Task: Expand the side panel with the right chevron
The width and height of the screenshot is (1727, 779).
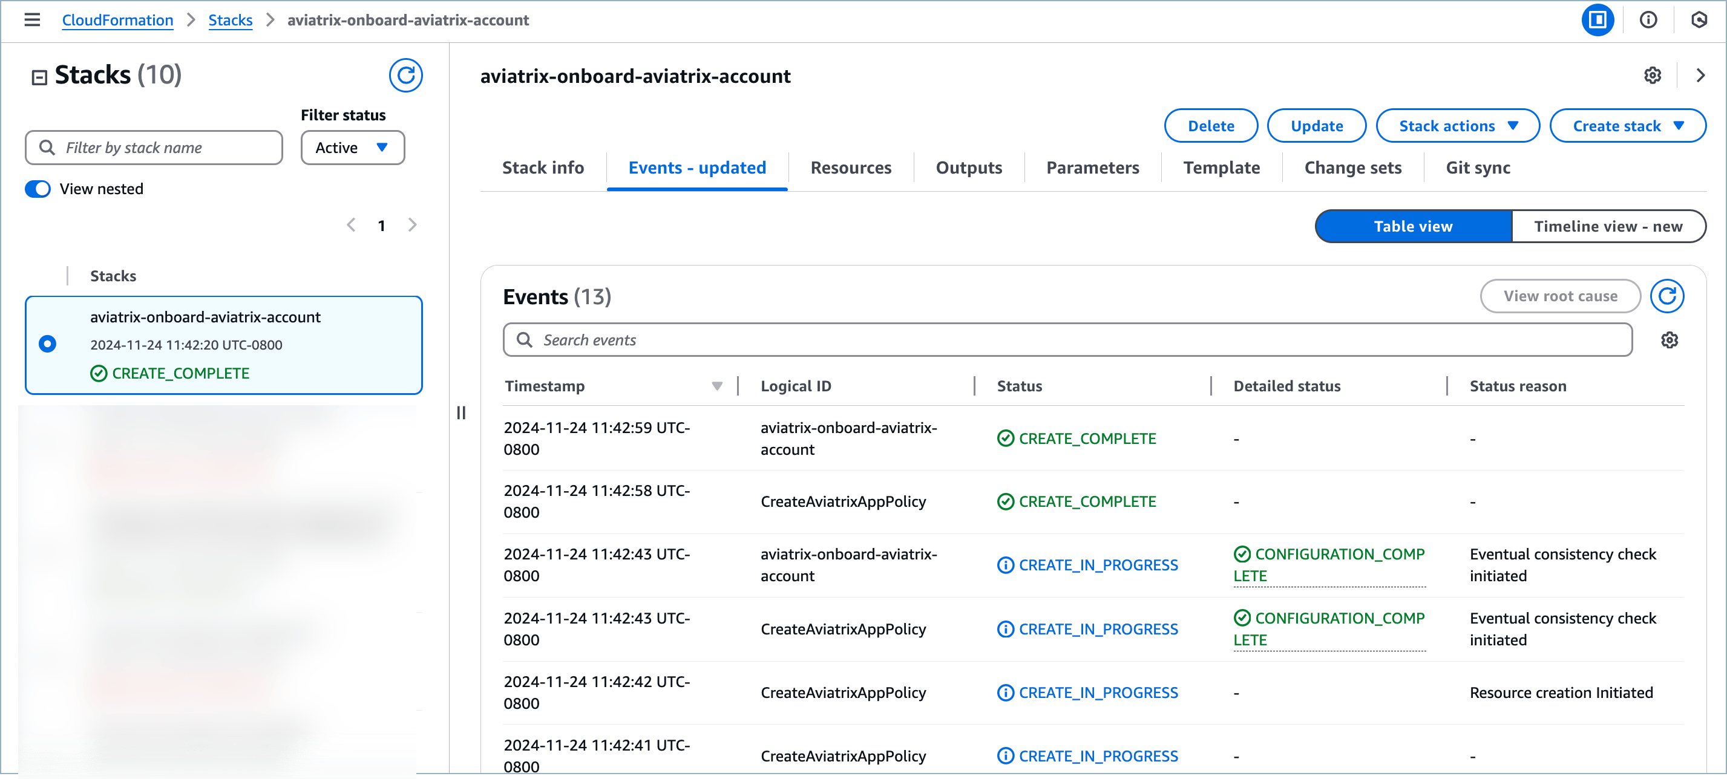Action: (x=1700, y=76)
